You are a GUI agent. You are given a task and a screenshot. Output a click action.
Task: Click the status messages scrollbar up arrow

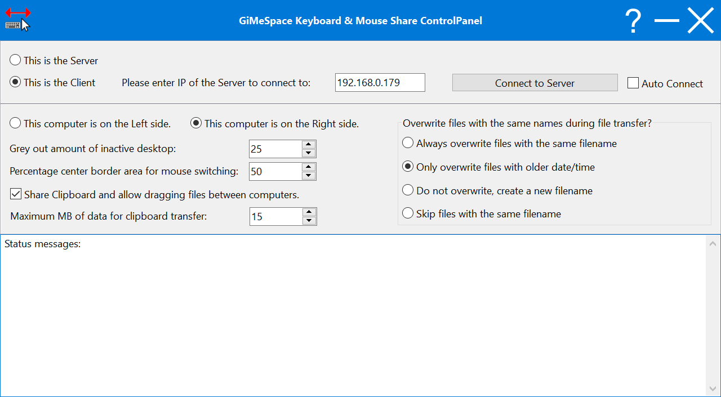point(713,244)
